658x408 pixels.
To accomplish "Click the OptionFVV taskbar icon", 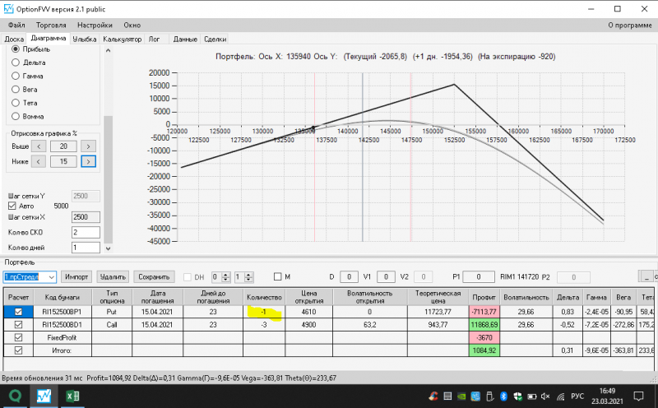I will click(44, 396).
